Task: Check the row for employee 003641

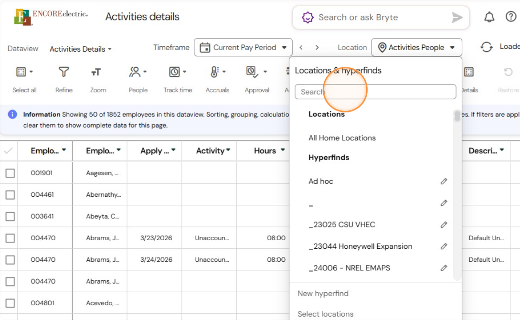Action: 11,216
